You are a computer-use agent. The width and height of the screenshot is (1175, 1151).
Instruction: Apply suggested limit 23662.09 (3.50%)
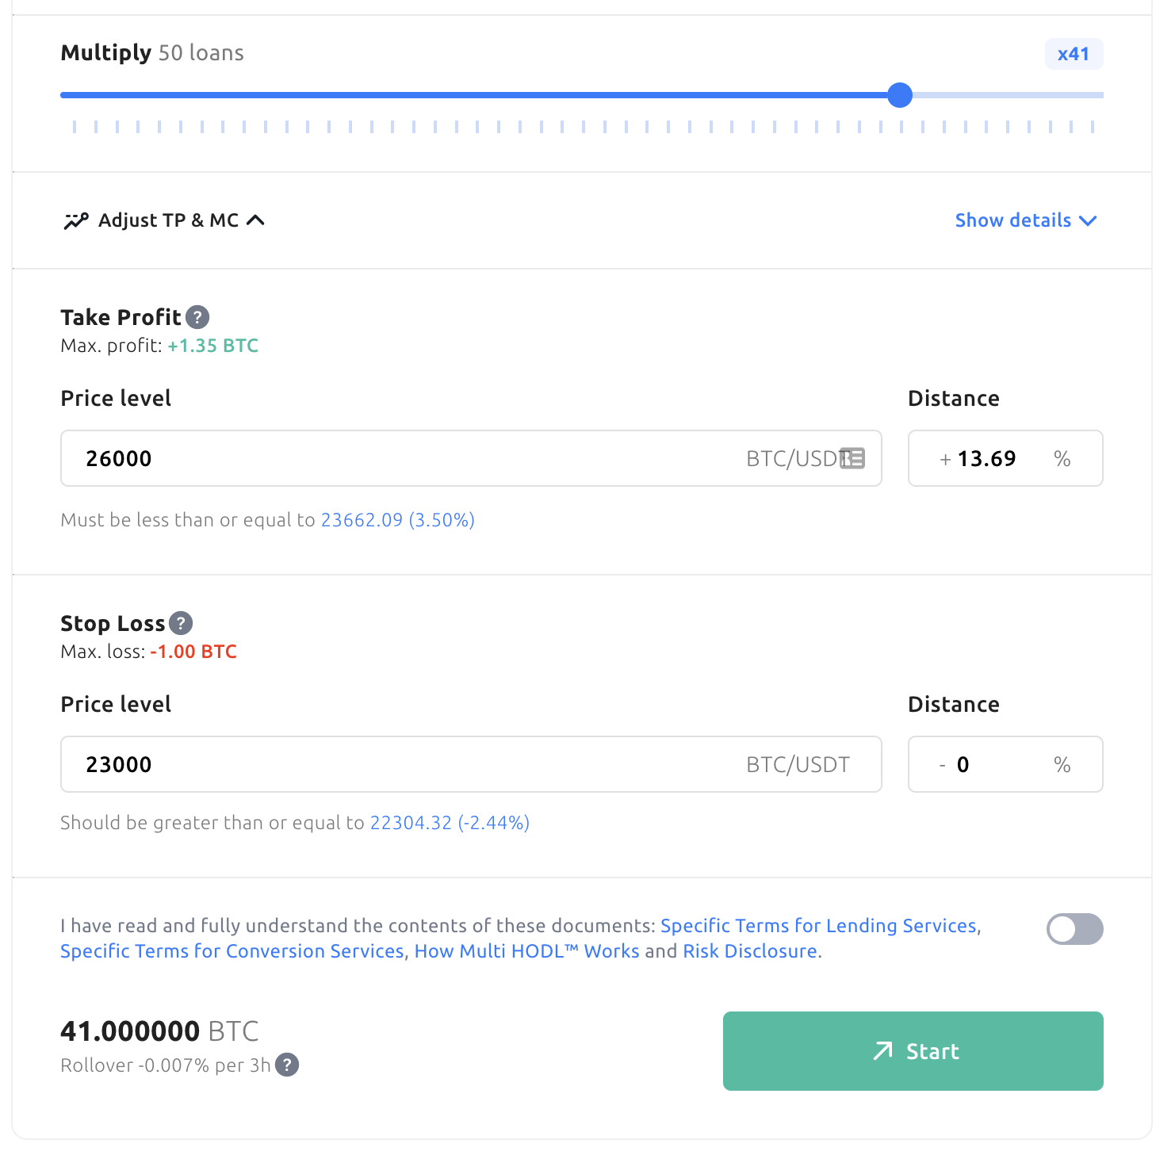[x=398, y=520]
